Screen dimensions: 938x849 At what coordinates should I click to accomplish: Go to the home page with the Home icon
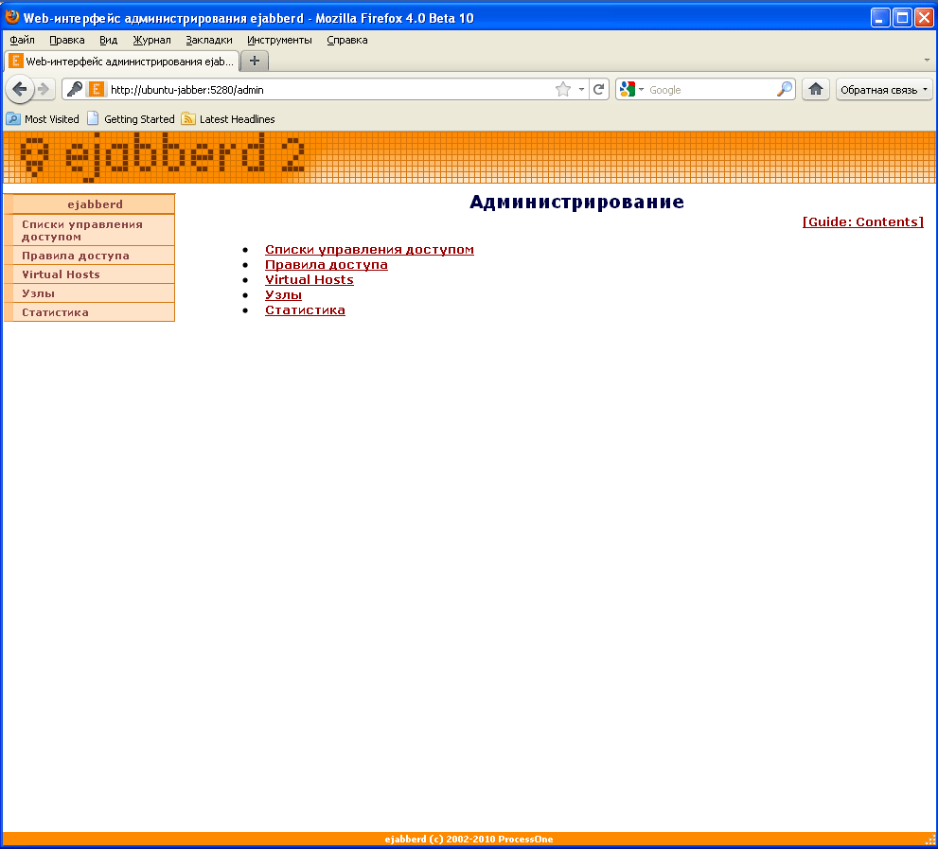pyautogui.click(x=815, y=90)
